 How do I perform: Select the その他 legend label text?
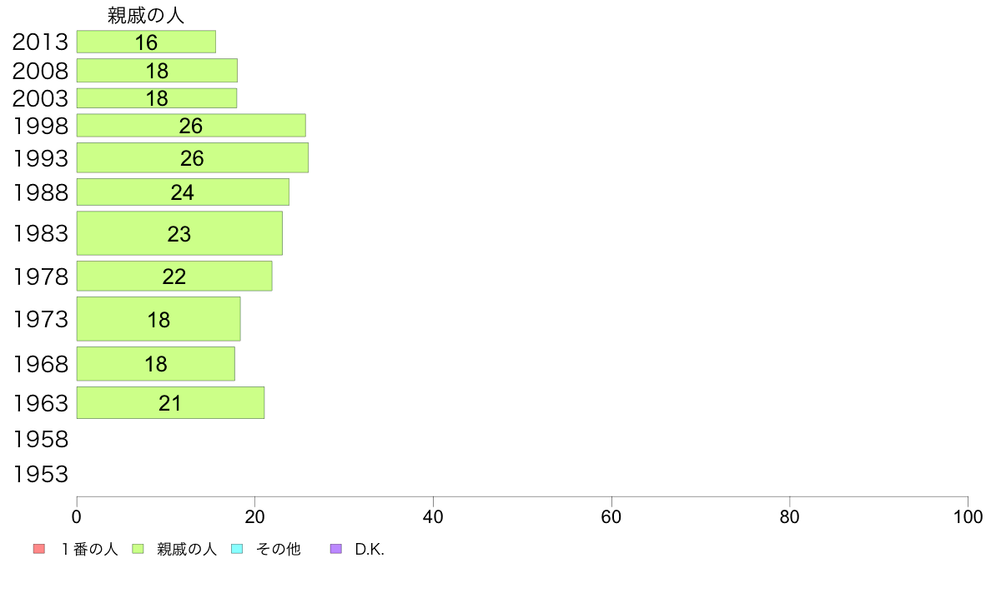(x=278, y=550)
